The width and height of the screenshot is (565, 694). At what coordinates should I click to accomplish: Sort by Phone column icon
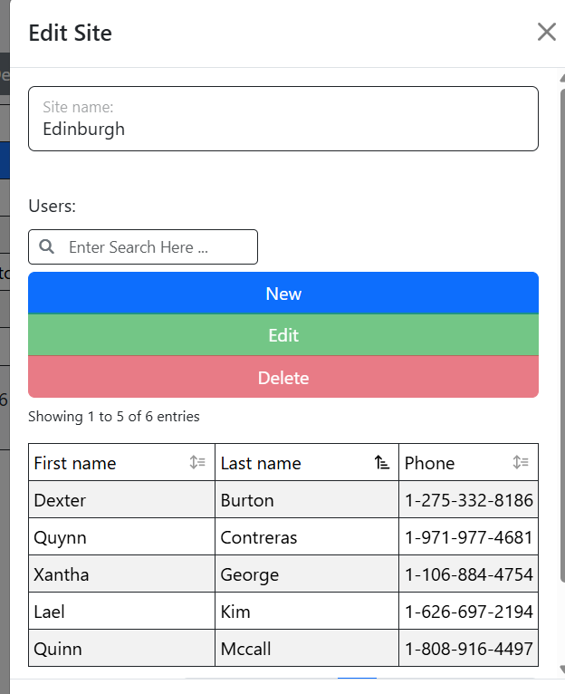coord(520,463)
